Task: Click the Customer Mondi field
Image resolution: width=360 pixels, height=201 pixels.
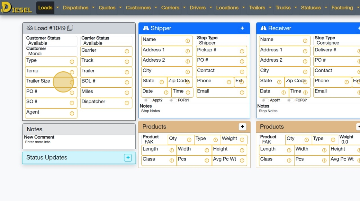Action: (51, 51)
